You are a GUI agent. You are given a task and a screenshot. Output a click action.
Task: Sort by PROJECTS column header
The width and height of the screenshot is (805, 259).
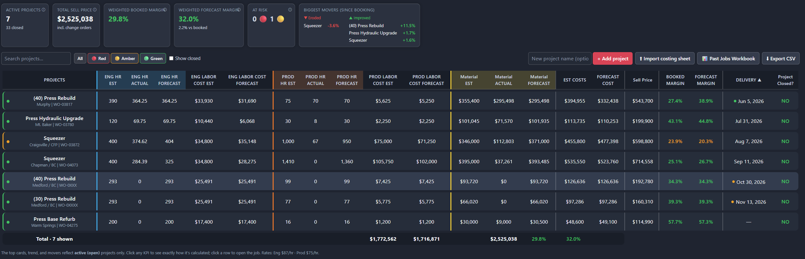coord(54,80)
